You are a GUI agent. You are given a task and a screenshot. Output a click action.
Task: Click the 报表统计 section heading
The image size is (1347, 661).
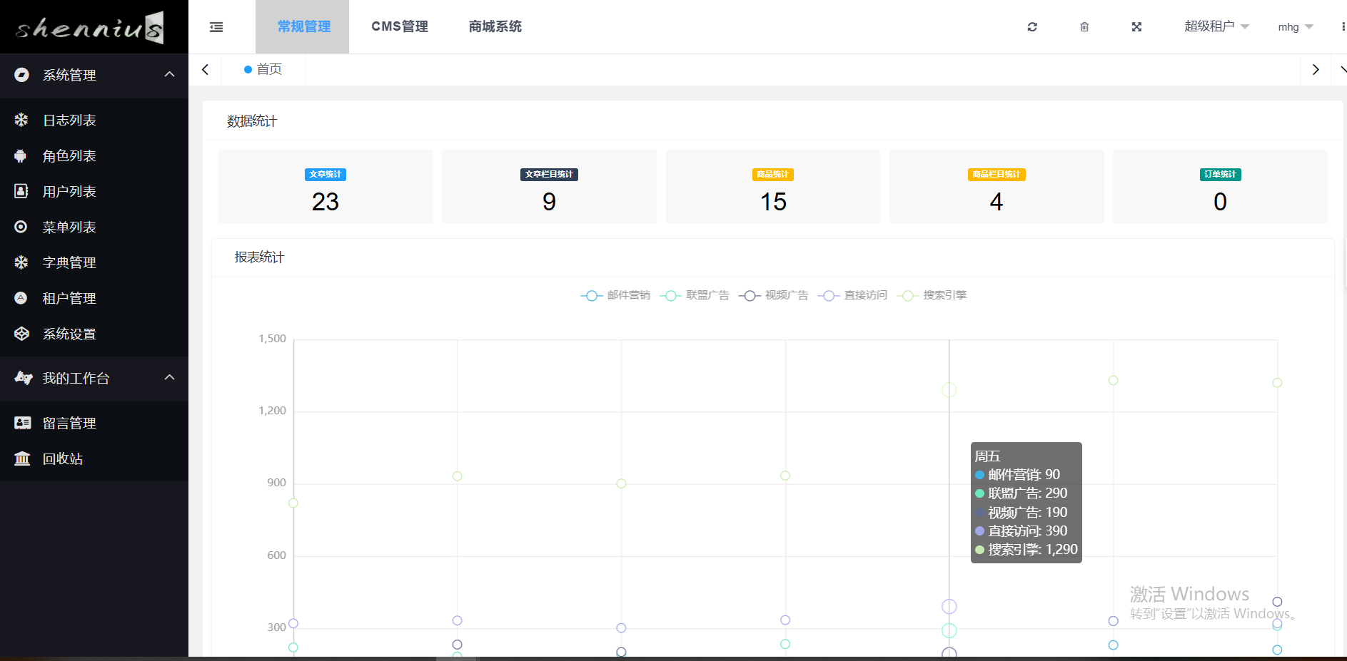point(259,257)
